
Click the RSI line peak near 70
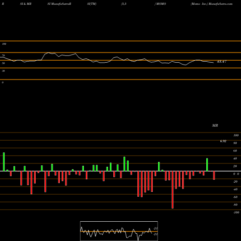click(49, 53)
